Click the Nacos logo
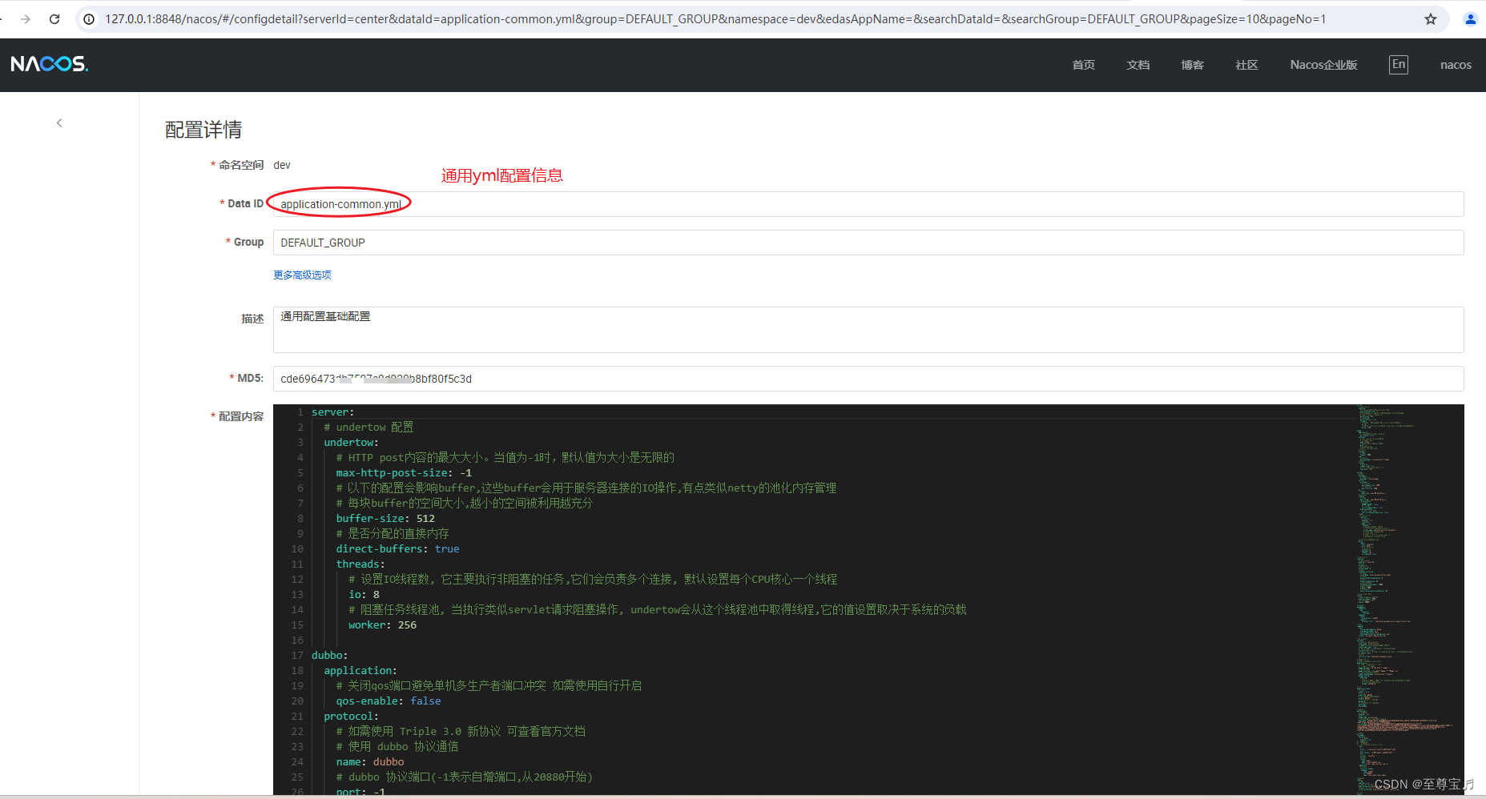The width and height of the screenshot is (1486, 799). (x=50, y=64)
